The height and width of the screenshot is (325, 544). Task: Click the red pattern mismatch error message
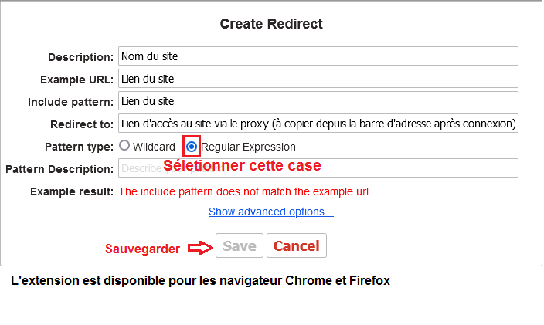point(245,191)
